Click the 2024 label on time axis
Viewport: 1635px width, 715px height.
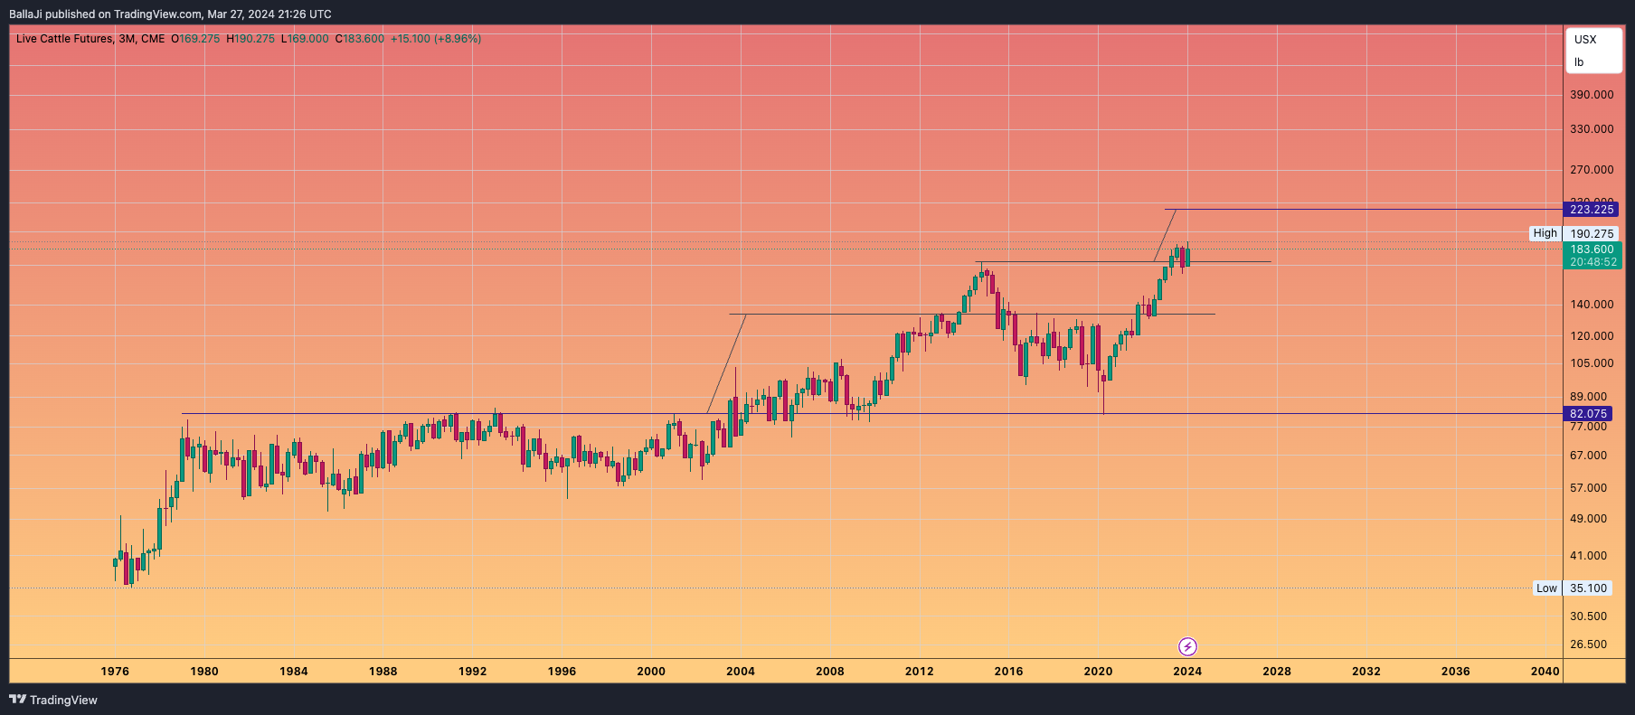1187,672
